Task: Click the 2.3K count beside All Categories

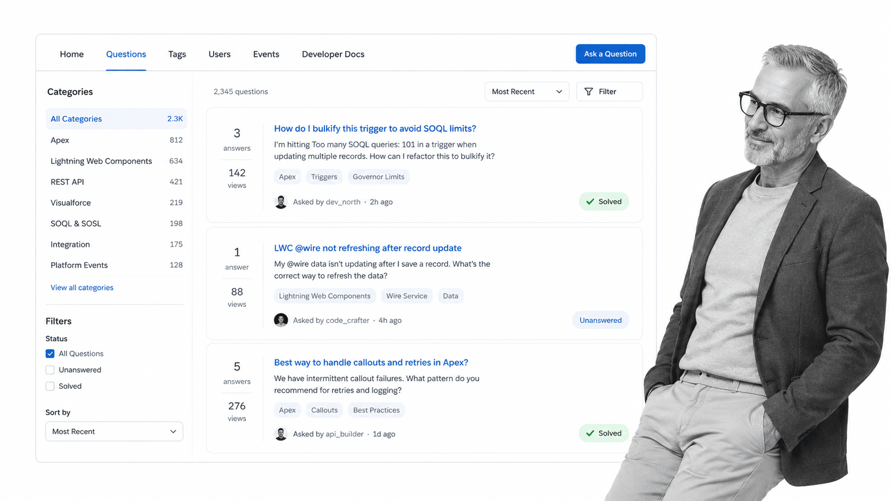Action: 175,119
